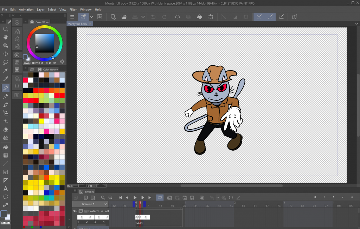Click the Filter menu item
Viewport: 360px width, 229px height.
(x=73, y=9)
